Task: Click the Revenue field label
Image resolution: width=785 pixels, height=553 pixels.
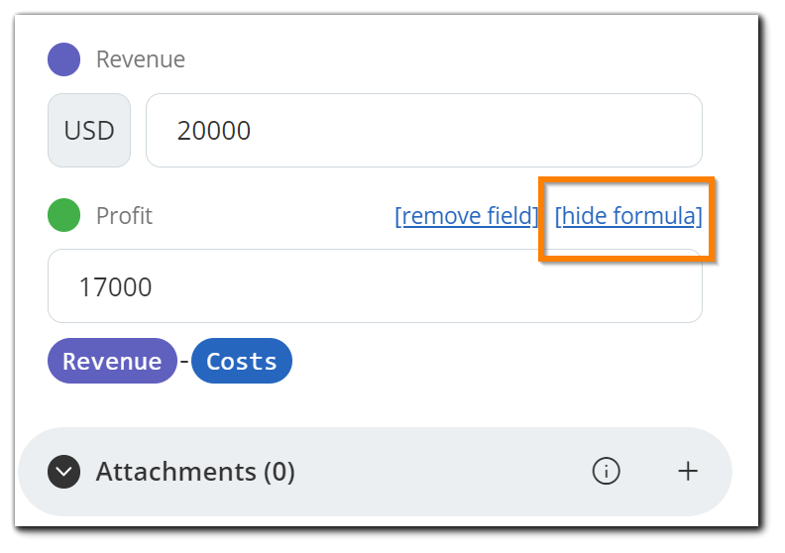Action: (x=141, y=59)
